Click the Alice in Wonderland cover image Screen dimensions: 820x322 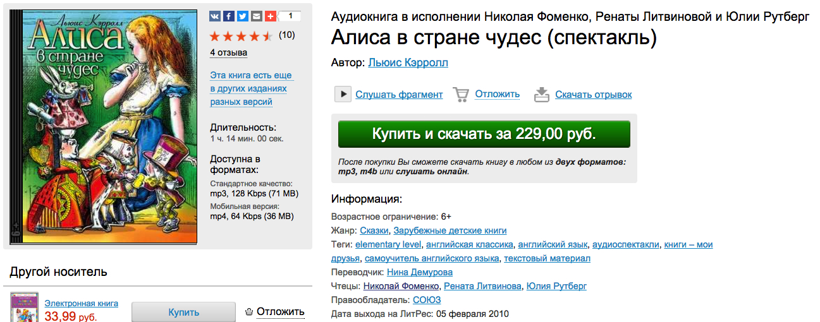[x=104, y=126]
